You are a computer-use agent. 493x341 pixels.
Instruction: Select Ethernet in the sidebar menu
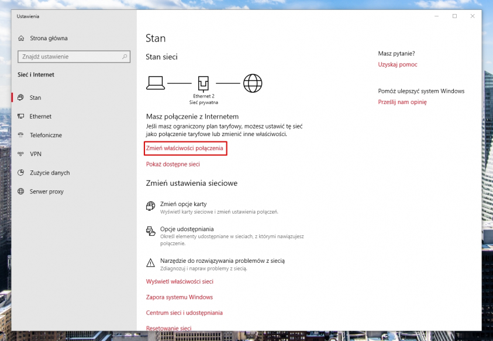pyautogui.click(x=40, y=117)
